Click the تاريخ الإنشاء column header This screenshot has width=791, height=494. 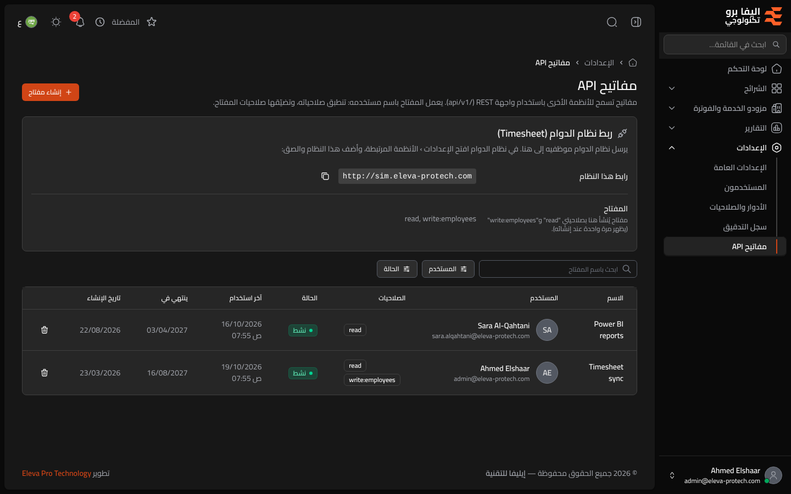(x=104, y=298)
